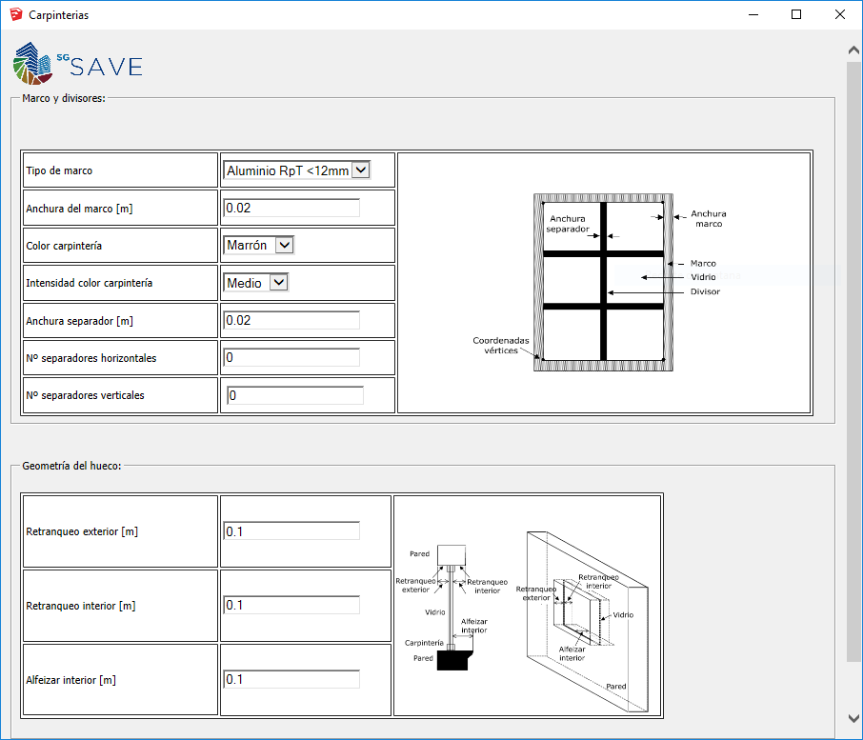Click the Alfeizar interior input field
Viewport: 863px width, 740px height.
(x=291, y=679)
